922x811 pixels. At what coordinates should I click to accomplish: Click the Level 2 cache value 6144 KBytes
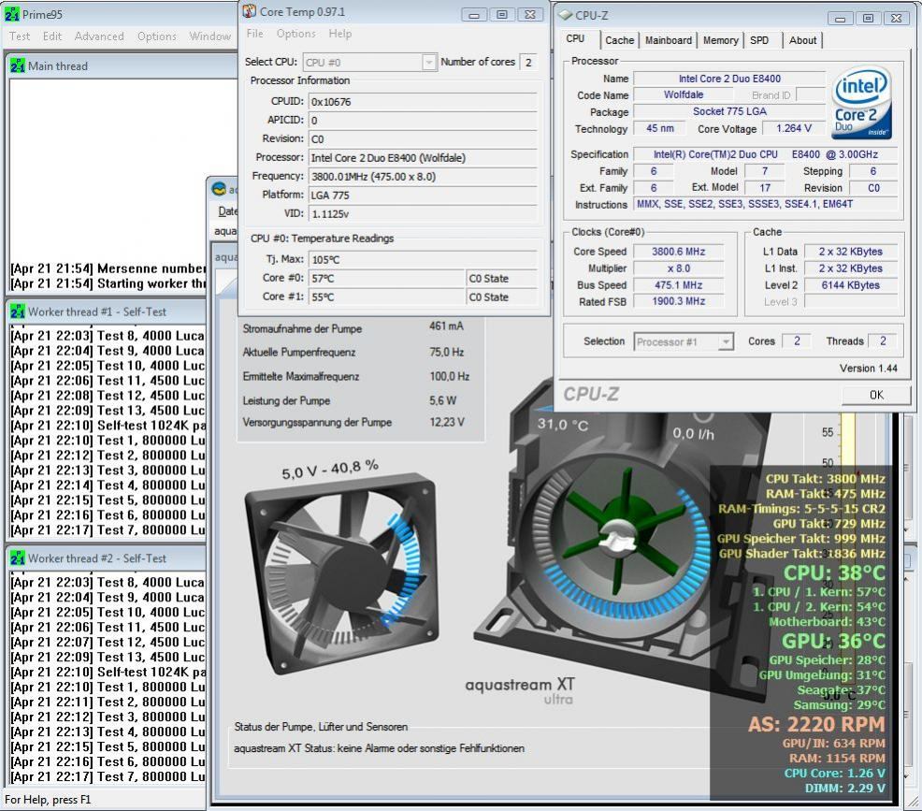click(x=850, y=284)
